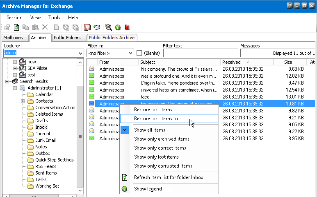Click the green legend info toolbar icon
The height and width of the screenshot is (197, 317).
pyautogui.click(x=118, y=27)
